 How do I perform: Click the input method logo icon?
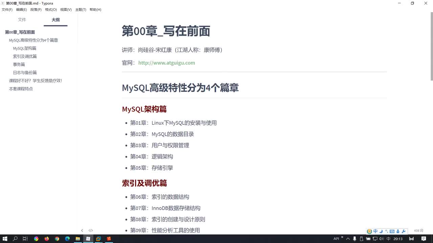pyautogui.click(x=370, y=231)
